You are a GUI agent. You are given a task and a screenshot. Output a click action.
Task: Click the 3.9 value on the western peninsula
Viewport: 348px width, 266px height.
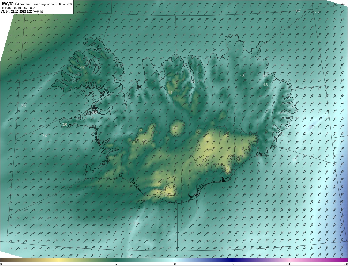(x=64, y=125)
